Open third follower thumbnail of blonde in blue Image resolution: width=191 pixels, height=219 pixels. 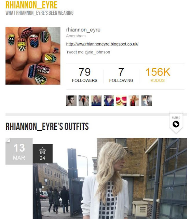point(96,101)
